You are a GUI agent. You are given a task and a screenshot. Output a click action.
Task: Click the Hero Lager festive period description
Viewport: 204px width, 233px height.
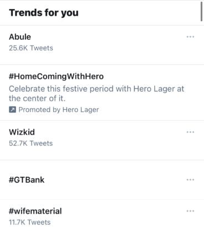(96, 94)
